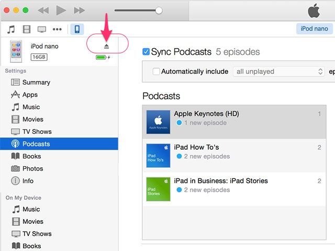
Task: Open the TV Shows library monitor icon
Action: click(42, 29)
